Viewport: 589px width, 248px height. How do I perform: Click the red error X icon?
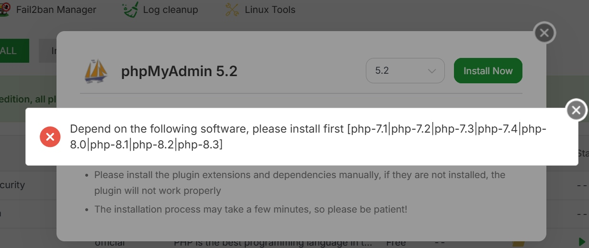[x=50, y=137]
